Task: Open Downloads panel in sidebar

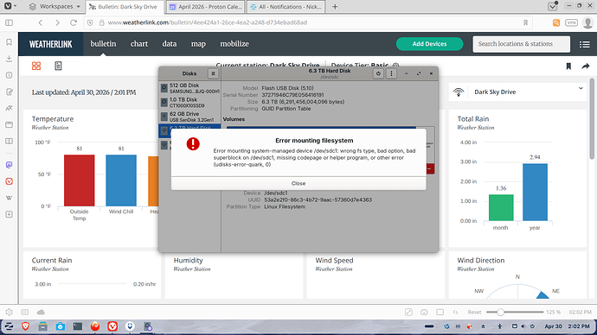Action: [x=10, y=59]
